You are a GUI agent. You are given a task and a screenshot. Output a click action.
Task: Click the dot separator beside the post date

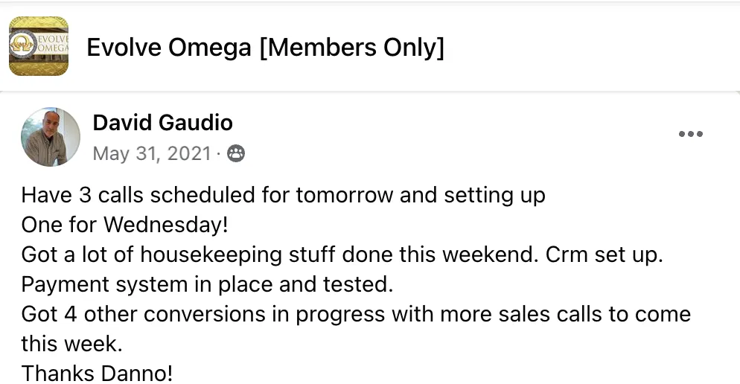[x=219, y=154]
